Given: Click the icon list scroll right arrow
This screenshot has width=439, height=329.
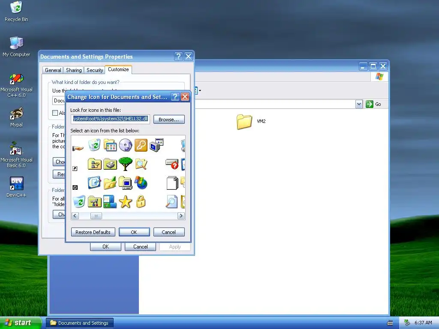Looking at the screenshot, I should tap(181, 216).
